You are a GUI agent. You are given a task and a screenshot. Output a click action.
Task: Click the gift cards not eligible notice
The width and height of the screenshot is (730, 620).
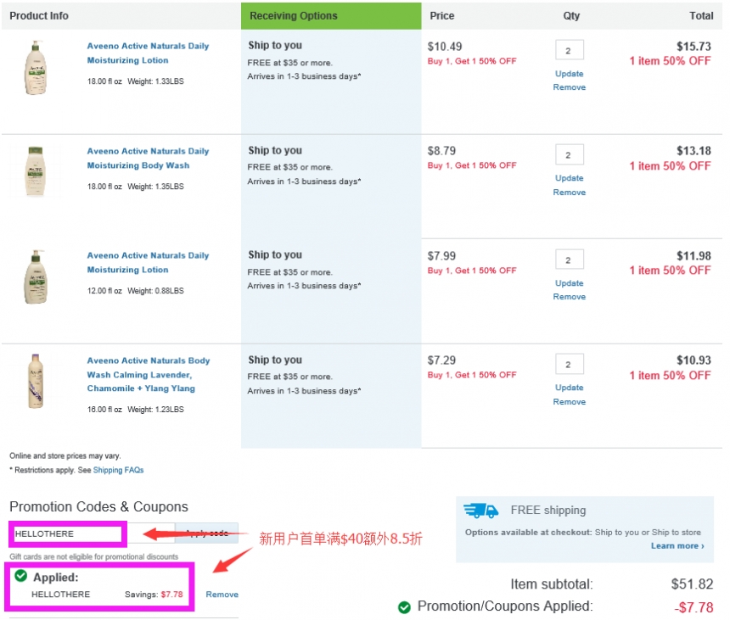click(x=94, y=556)
